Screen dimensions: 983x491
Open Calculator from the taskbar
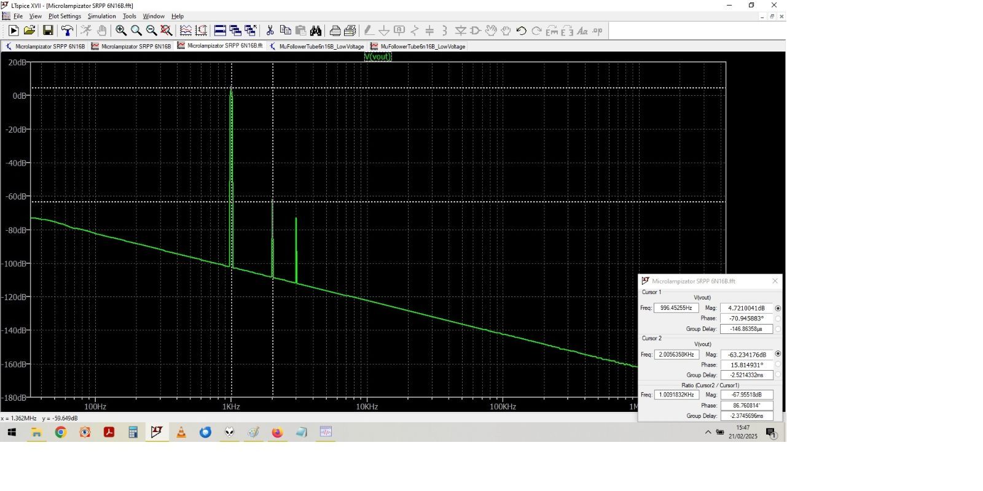point(133,433)
